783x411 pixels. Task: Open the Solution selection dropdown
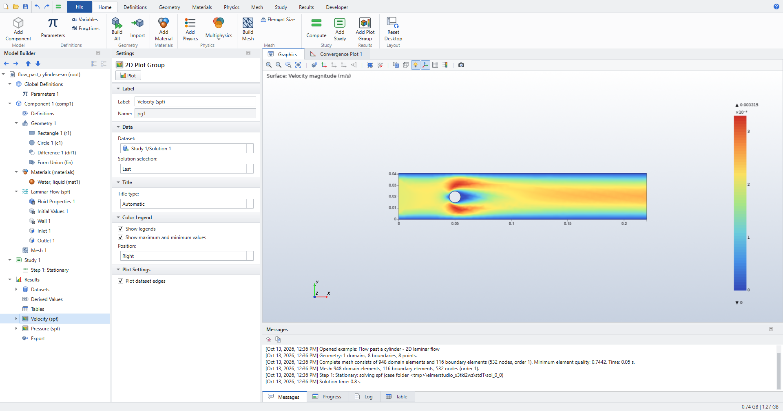coord(187,169)
